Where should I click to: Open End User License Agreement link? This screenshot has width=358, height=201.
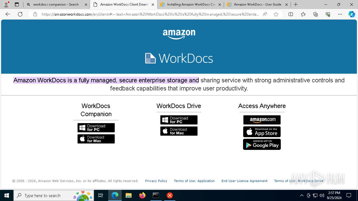[x=244, y=181]
